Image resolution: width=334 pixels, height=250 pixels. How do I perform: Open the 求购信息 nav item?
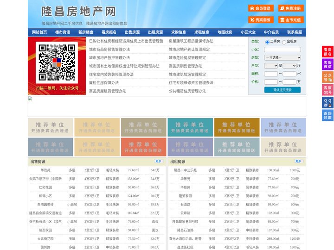179,32
